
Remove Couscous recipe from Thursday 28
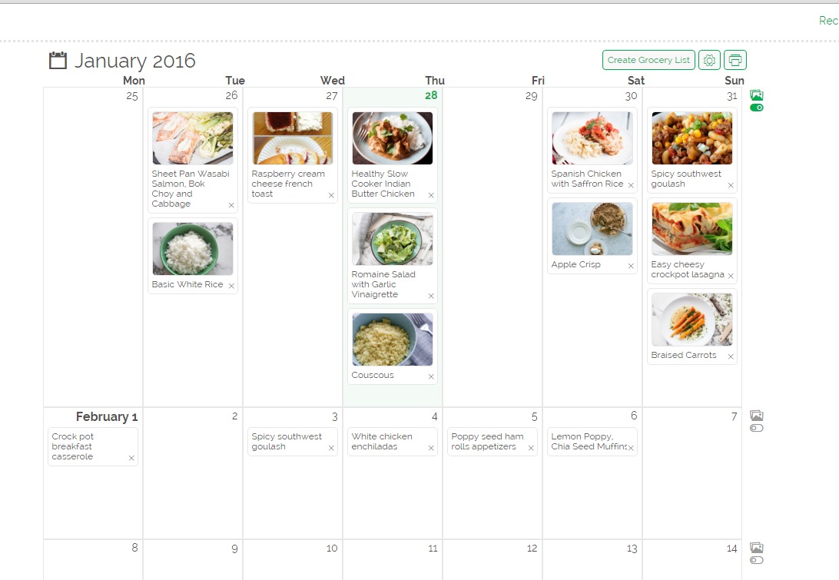(431, 376)
